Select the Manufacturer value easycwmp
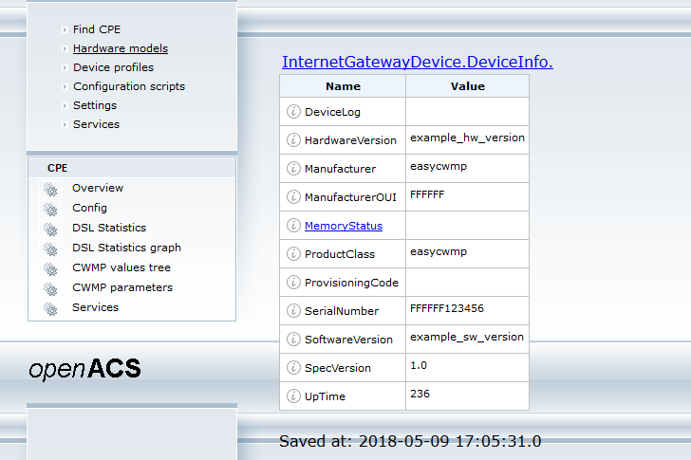The height and width of the screenshot is (460, 691). click(x=439, y=166)
